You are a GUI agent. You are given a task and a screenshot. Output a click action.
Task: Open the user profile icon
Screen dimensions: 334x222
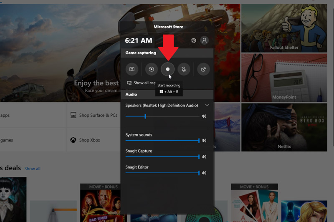pyautogui.click(x=204, y=40)
